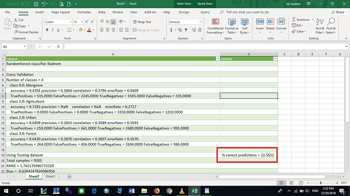
Task: Open the Column1 filter dropdown
Action: [x=218, y=59]
